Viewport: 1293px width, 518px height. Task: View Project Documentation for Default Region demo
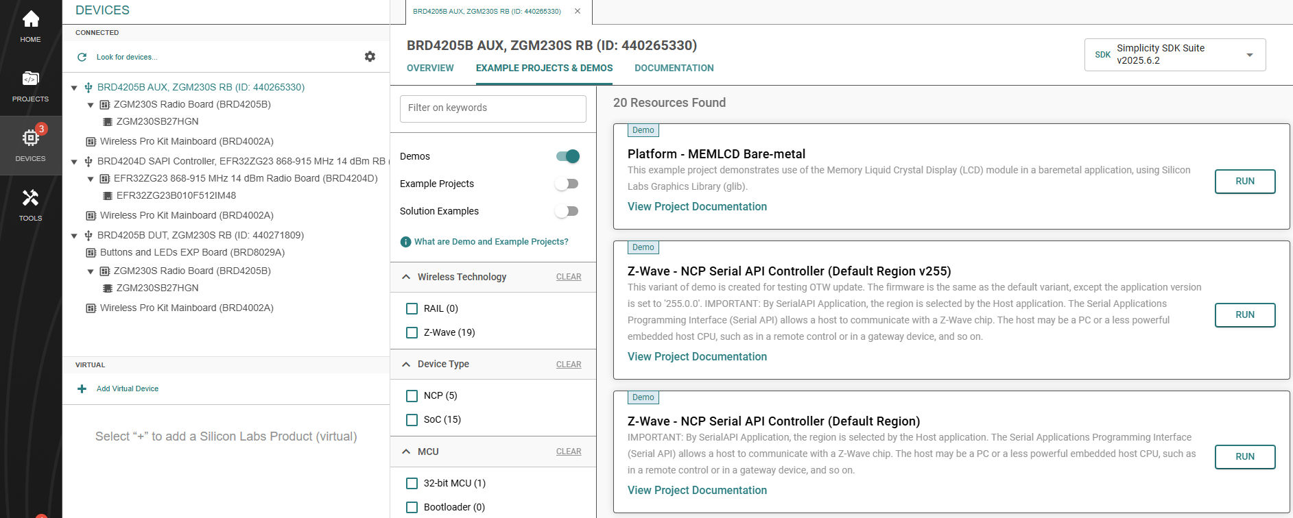coord(697,491)
